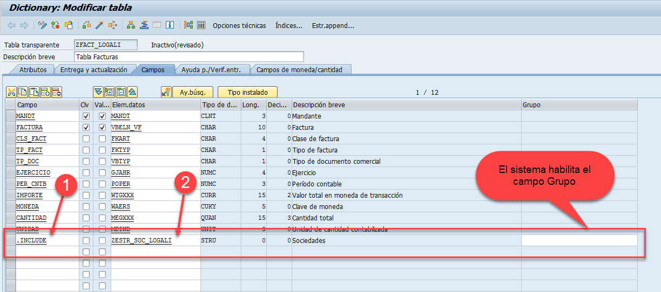
Task: Check the Clv checkbox for CLS_FACT
Action: pyautogui.click(x=86, y=139)
